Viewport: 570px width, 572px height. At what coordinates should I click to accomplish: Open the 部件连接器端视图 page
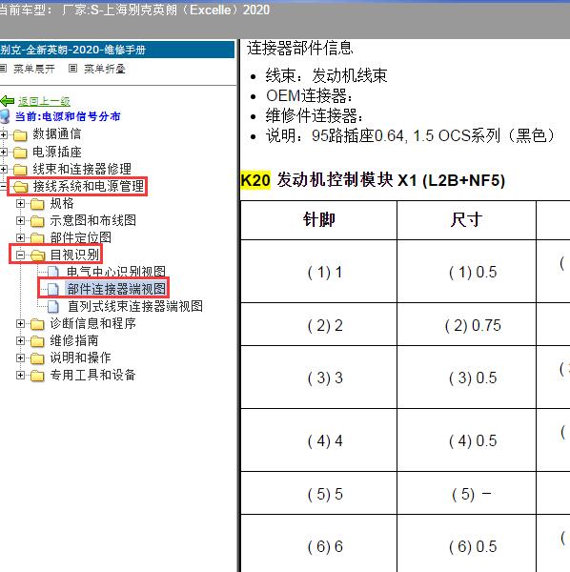[116, 289]
